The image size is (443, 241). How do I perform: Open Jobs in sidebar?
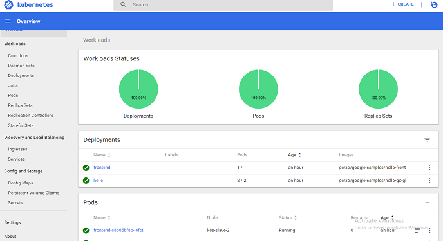(x=13, y=85)
